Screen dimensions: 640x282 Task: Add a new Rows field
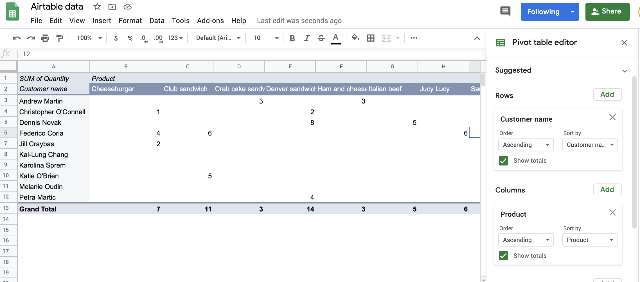point(607,95)
